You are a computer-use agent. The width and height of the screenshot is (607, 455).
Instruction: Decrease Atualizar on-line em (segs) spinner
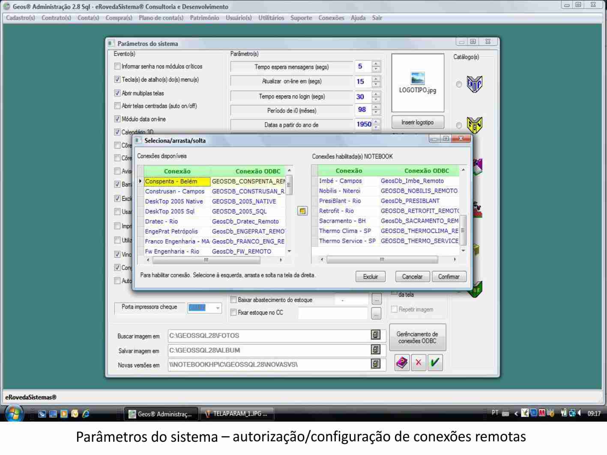[x=376, y=84]
